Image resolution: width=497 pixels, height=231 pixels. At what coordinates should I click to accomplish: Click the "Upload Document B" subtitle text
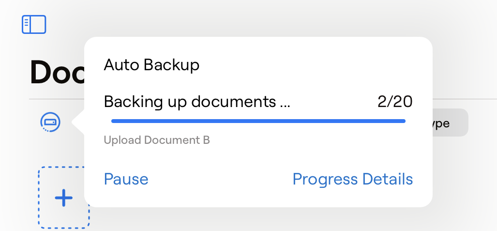157,140
